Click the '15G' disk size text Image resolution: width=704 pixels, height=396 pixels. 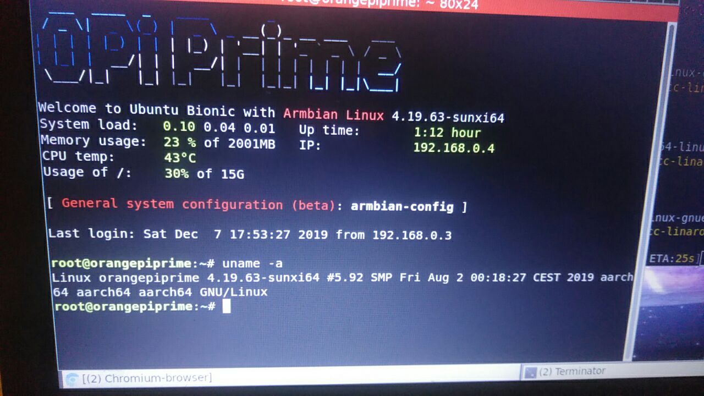pos(232,174)
